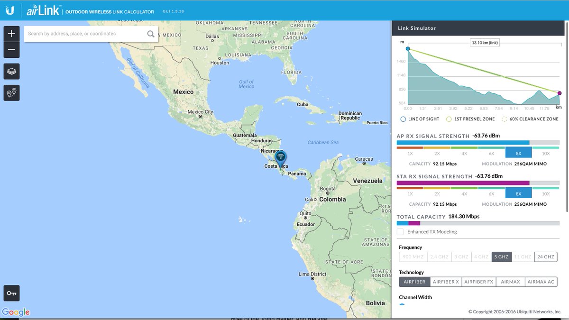Screen dimensions: 569x320
Task: Click the Total Capacity bar
Action: point(478,223)
